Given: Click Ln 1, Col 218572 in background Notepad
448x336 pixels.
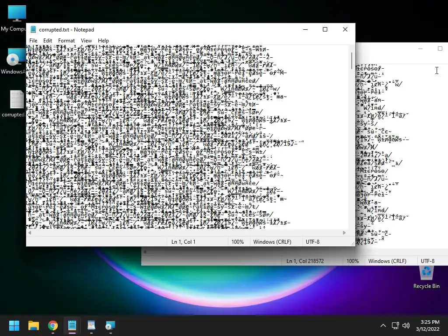Looking at the screenshot, I should point(305,261).
